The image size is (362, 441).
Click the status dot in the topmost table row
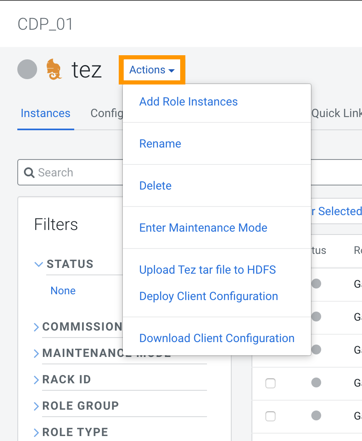[x=316, y=284]
